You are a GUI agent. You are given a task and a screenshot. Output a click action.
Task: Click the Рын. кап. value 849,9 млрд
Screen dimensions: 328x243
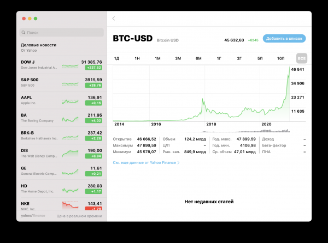click(x=195, y=152)
